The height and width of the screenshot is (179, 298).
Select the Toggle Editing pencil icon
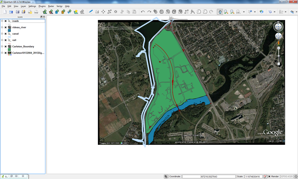[91, 12]
